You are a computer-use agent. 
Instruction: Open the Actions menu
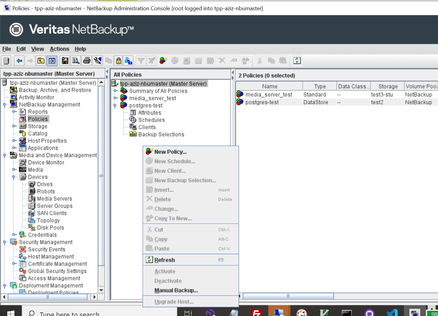[59, 49]
